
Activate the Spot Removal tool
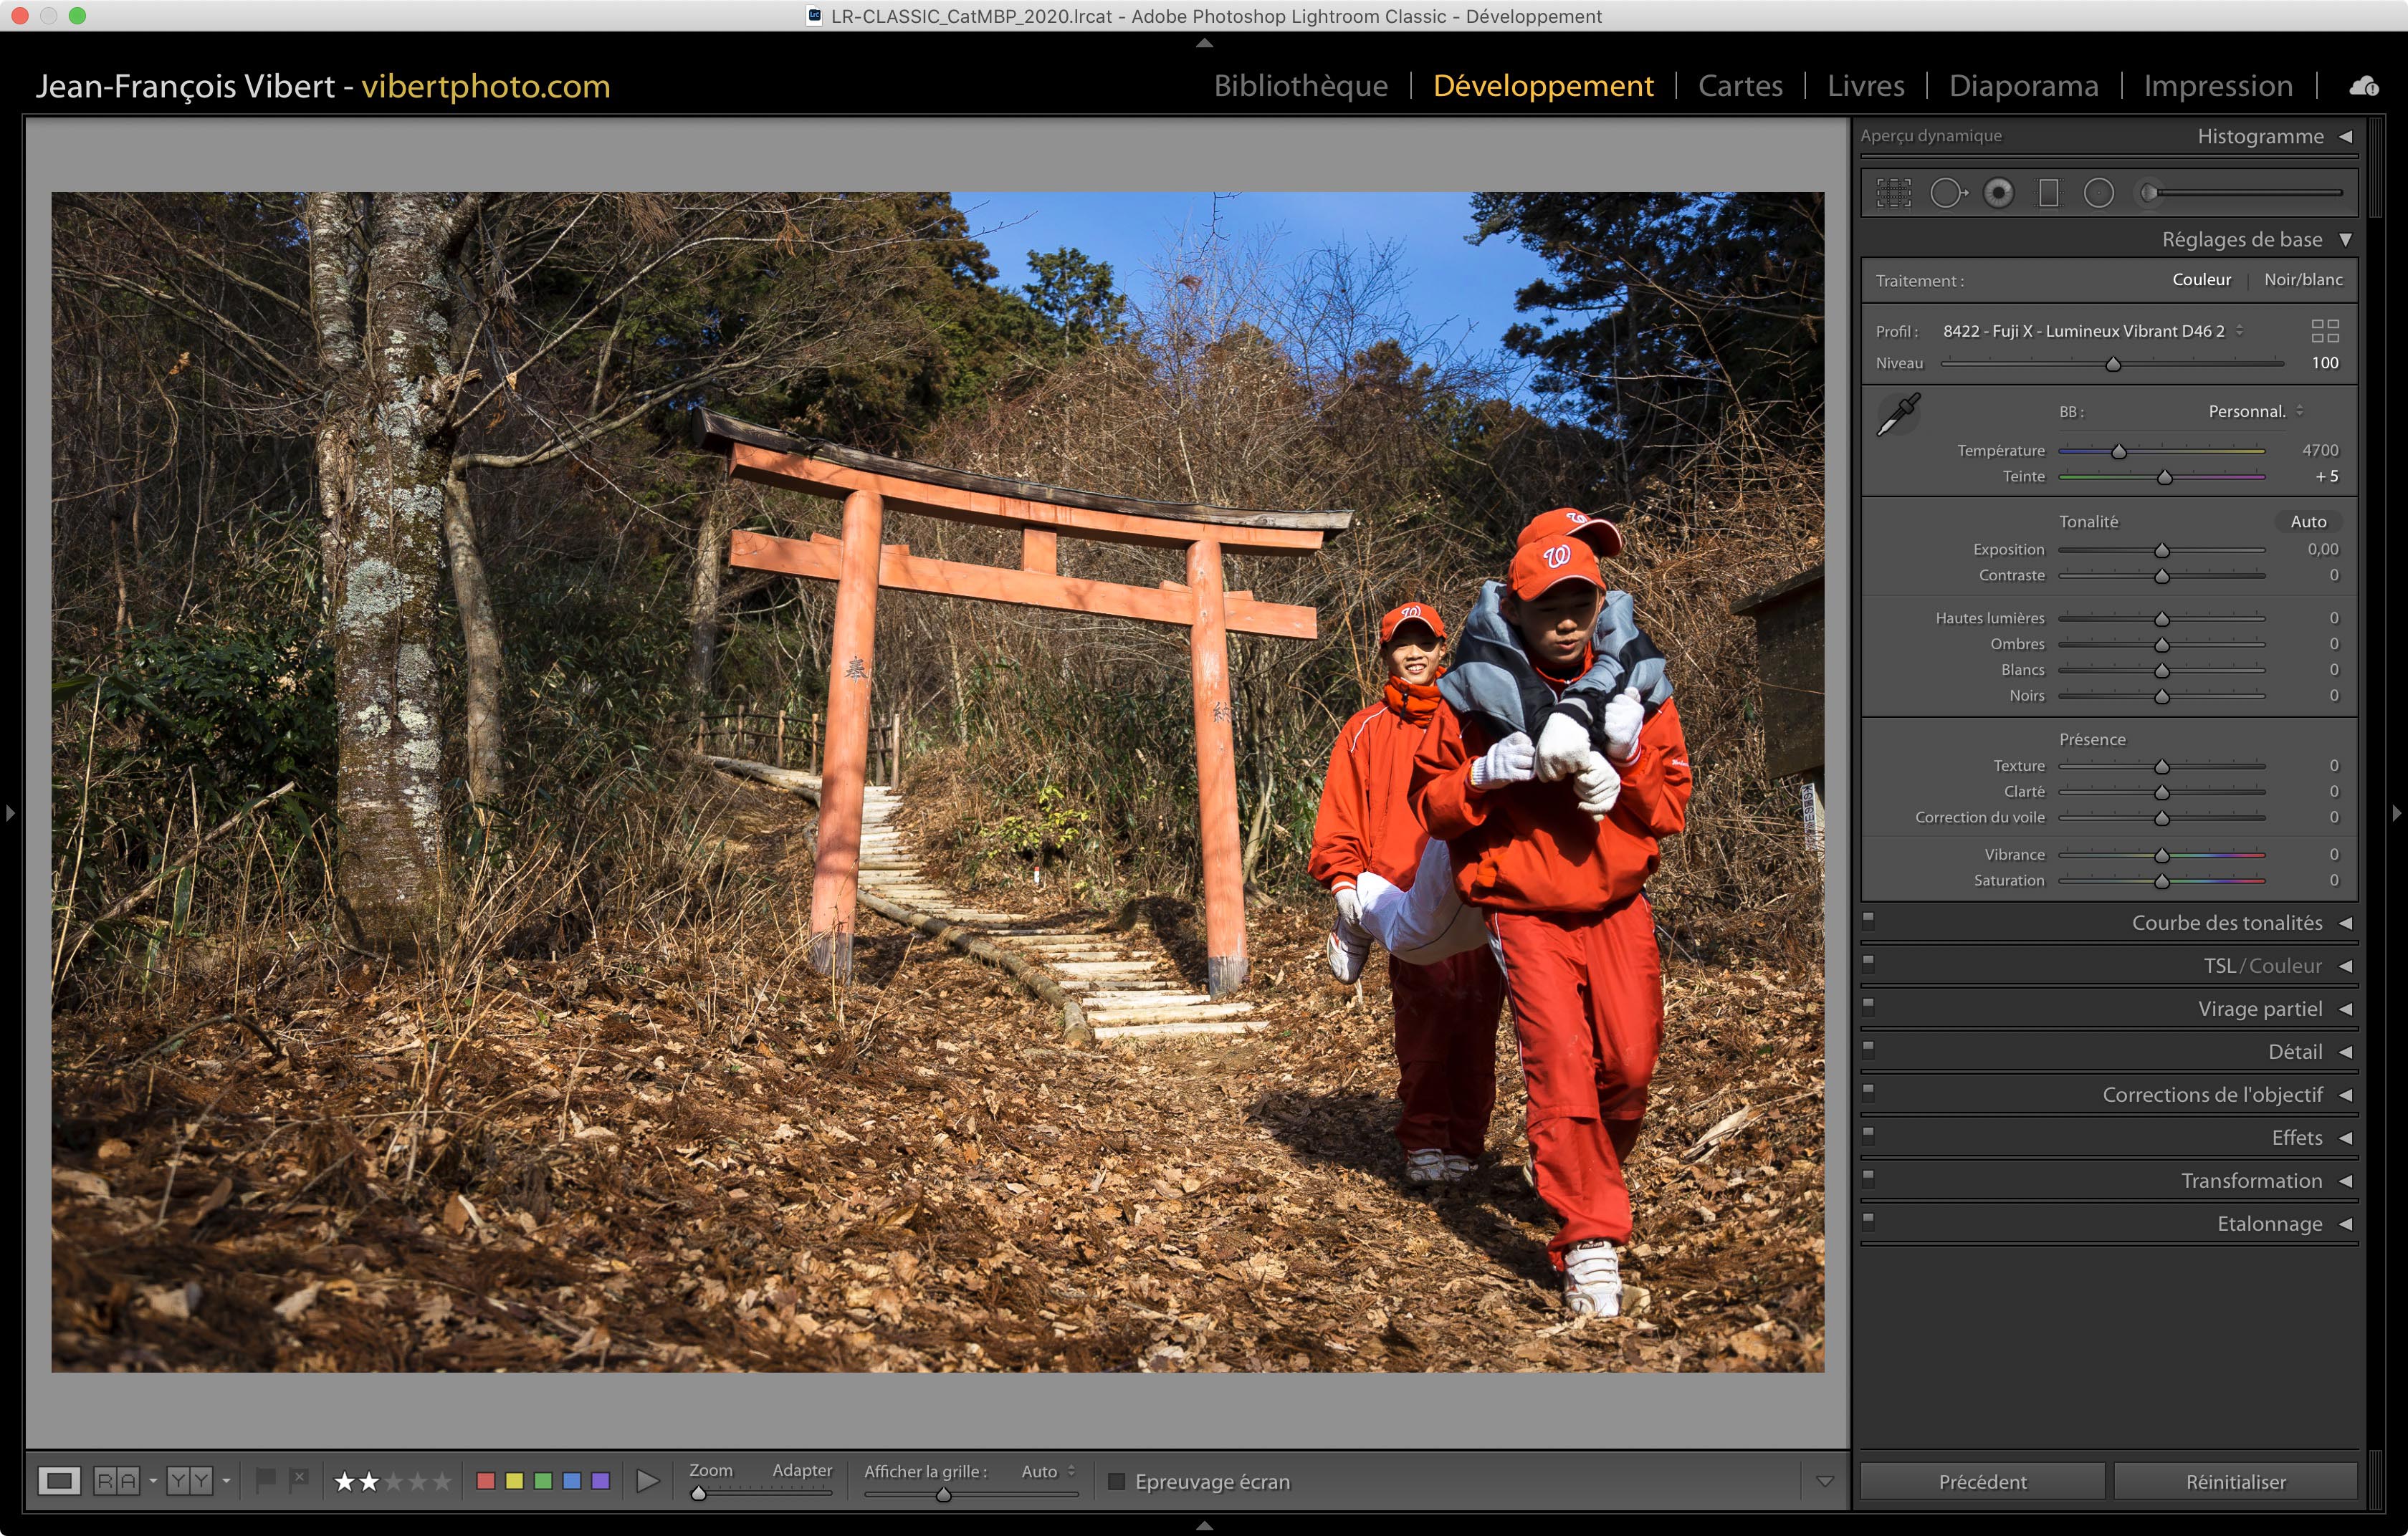tap(1947, 193)
